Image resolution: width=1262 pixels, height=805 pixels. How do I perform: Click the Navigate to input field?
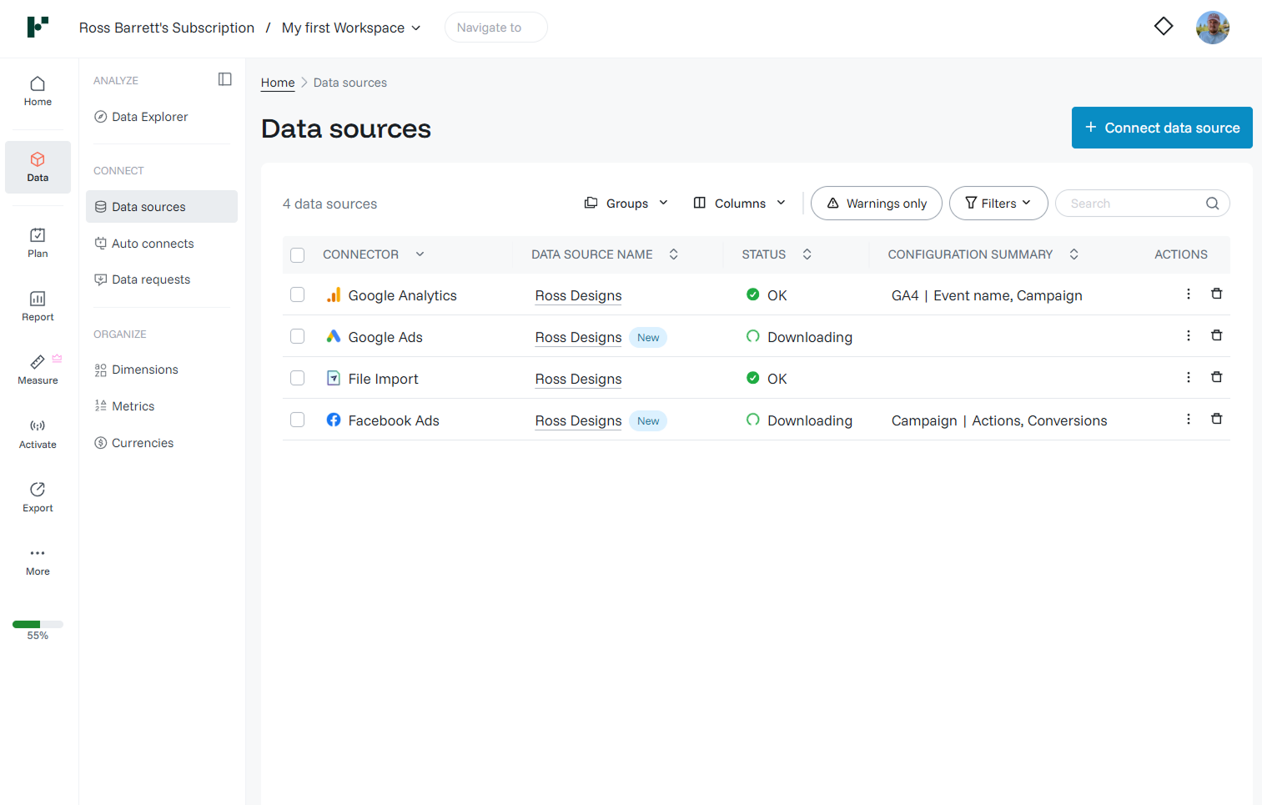click(496, 28)
